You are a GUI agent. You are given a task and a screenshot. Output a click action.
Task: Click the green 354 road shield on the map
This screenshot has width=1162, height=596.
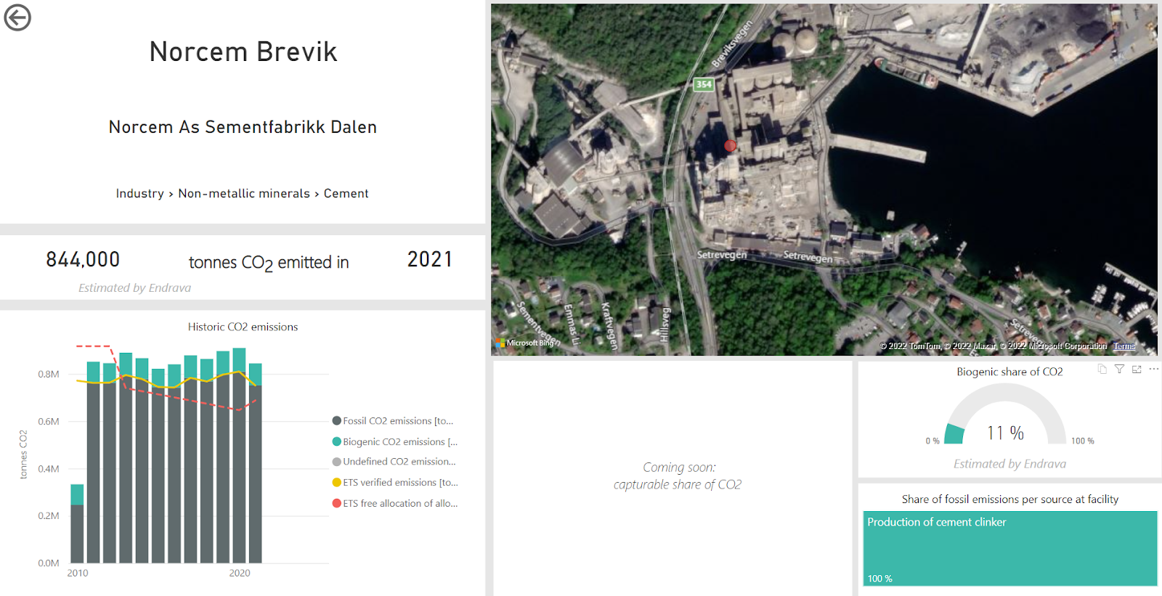click(x=704, y=84)
